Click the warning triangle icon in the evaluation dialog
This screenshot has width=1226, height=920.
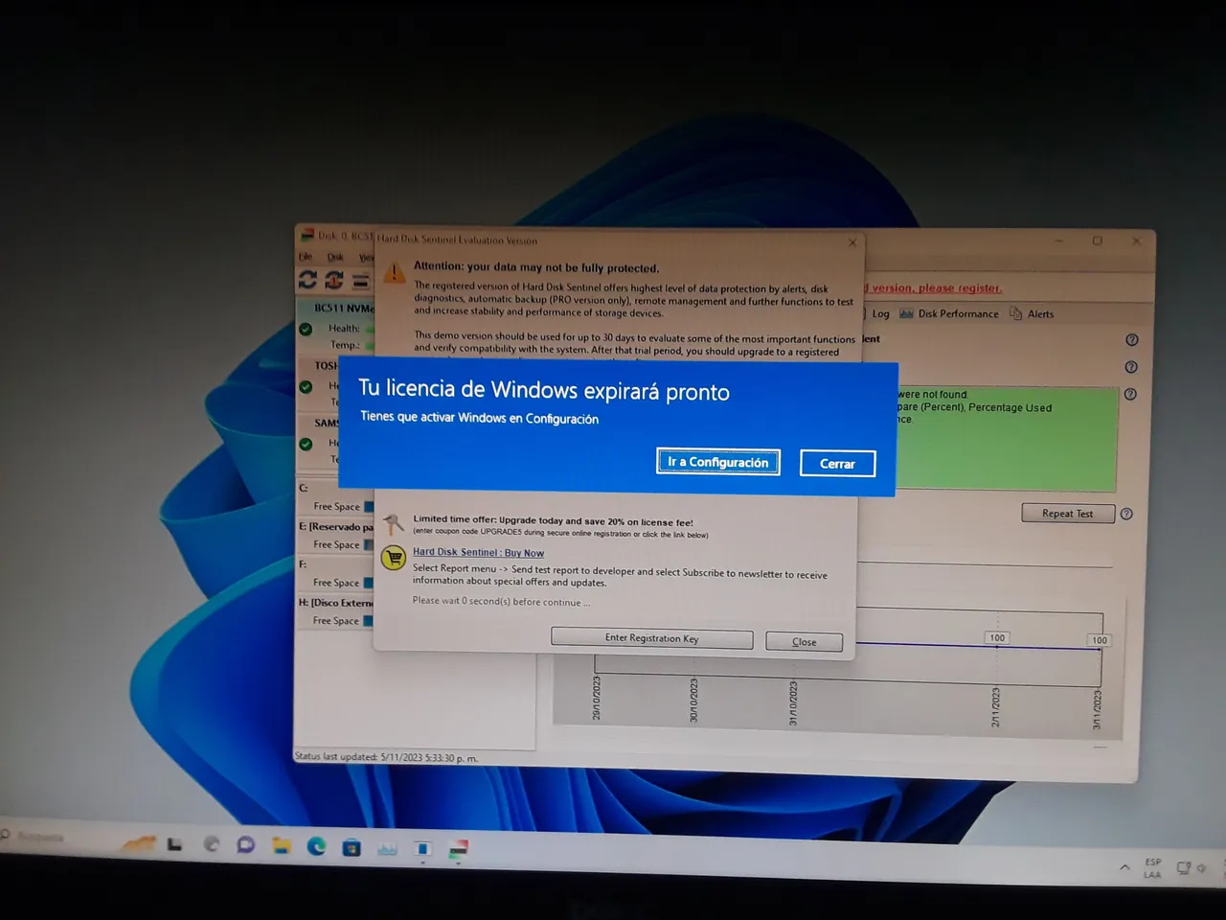click(x=394, y=272)
